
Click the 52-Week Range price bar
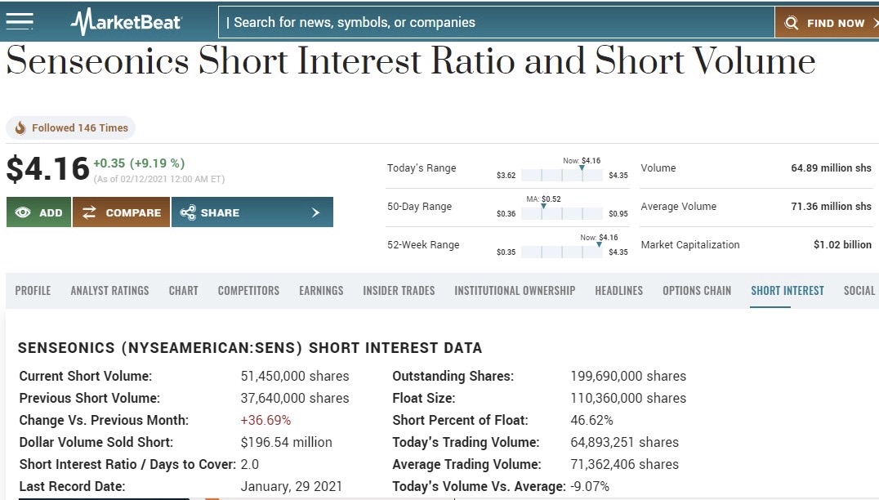[562, 252]
